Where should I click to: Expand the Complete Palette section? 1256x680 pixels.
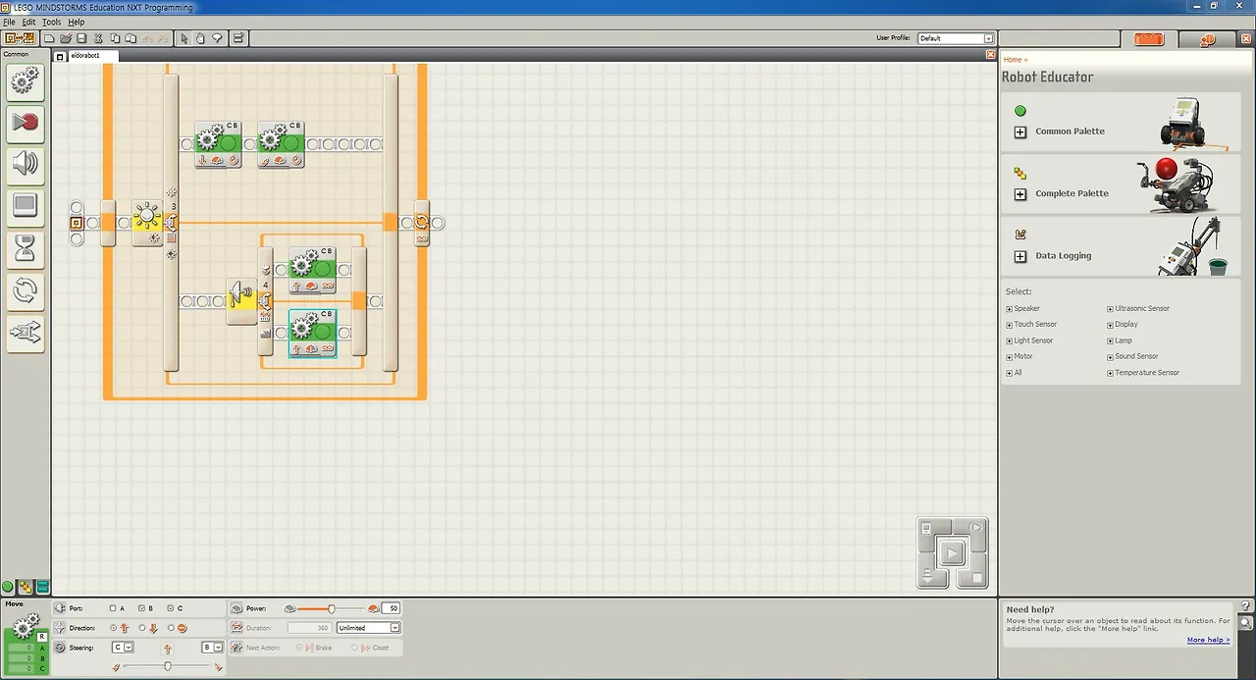click(1020, 193)
